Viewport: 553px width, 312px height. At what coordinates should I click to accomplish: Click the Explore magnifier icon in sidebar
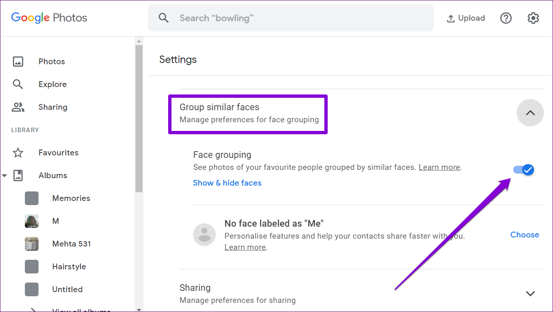pyautogui.click(x=18, y=84)
